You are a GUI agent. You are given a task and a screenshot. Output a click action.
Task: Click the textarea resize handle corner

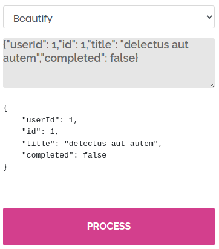(x=212, y=85)
